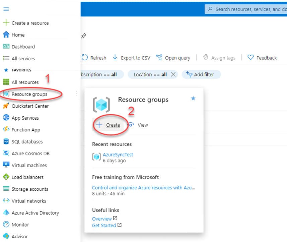The height and width of the screenshot is (242, 287).
Task: Select Virtual machines sidebar label
Action: point(29,165)
